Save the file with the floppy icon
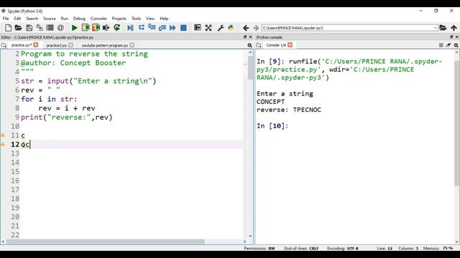 pyautogui.click(x=29, y=28)
